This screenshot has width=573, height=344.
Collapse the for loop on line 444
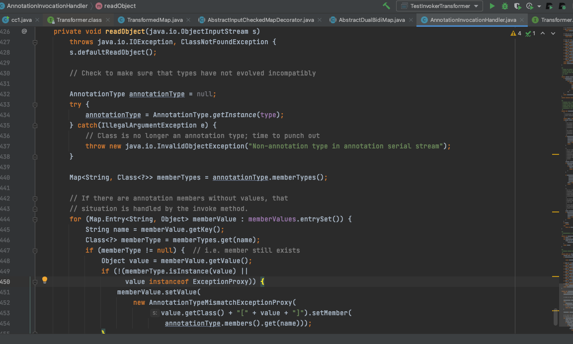click(x=35, y=219)
